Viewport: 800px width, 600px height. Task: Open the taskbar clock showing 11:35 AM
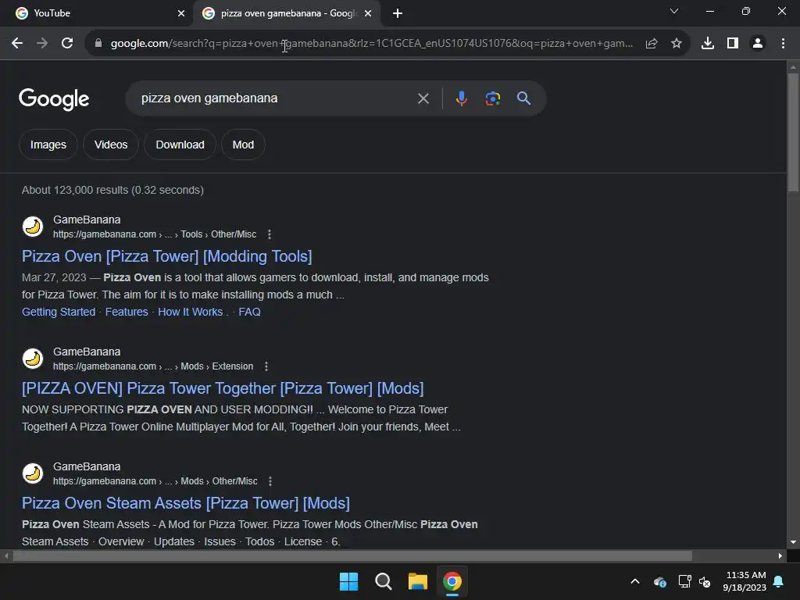pyautogui.click(x=745, y=581)
